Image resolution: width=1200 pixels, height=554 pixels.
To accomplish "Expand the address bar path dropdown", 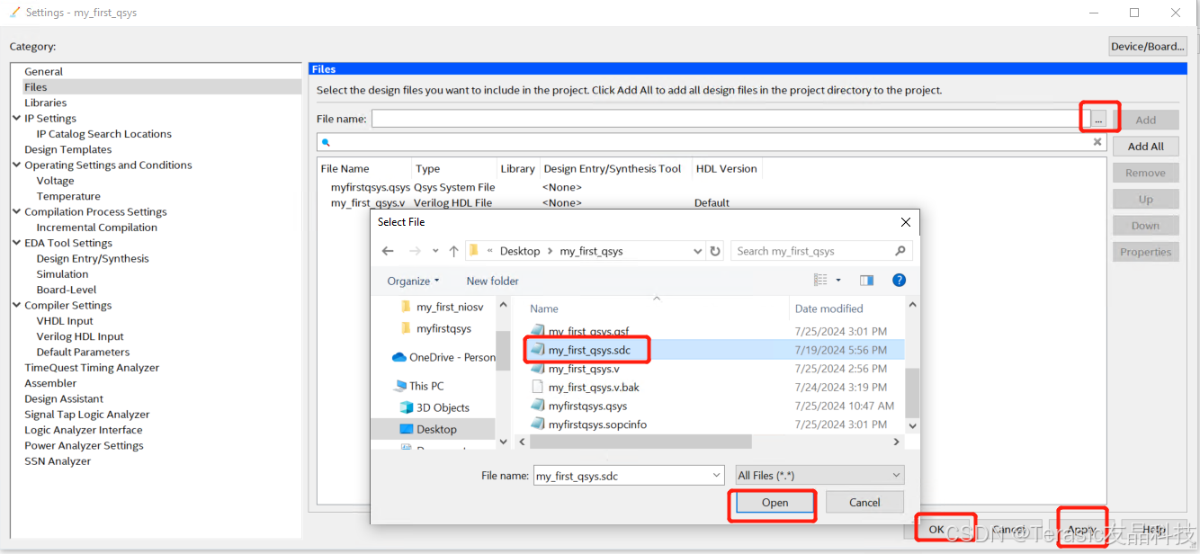I will click(697, 252).
